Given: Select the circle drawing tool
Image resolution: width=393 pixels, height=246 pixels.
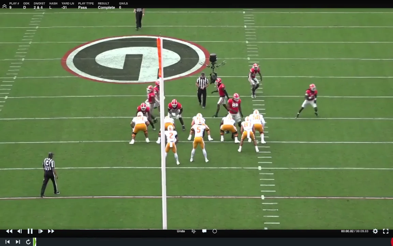Looking at the screenshot, I should point(215,231).
